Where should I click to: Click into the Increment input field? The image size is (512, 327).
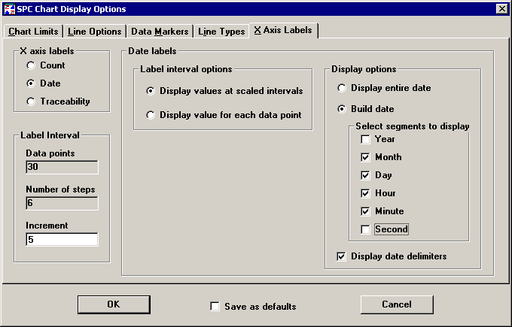[x=61, y=239]
